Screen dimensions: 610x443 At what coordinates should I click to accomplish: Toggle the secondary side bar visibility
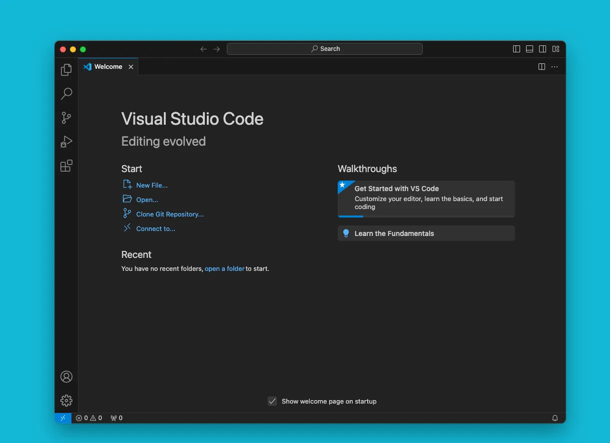point(543,49)
